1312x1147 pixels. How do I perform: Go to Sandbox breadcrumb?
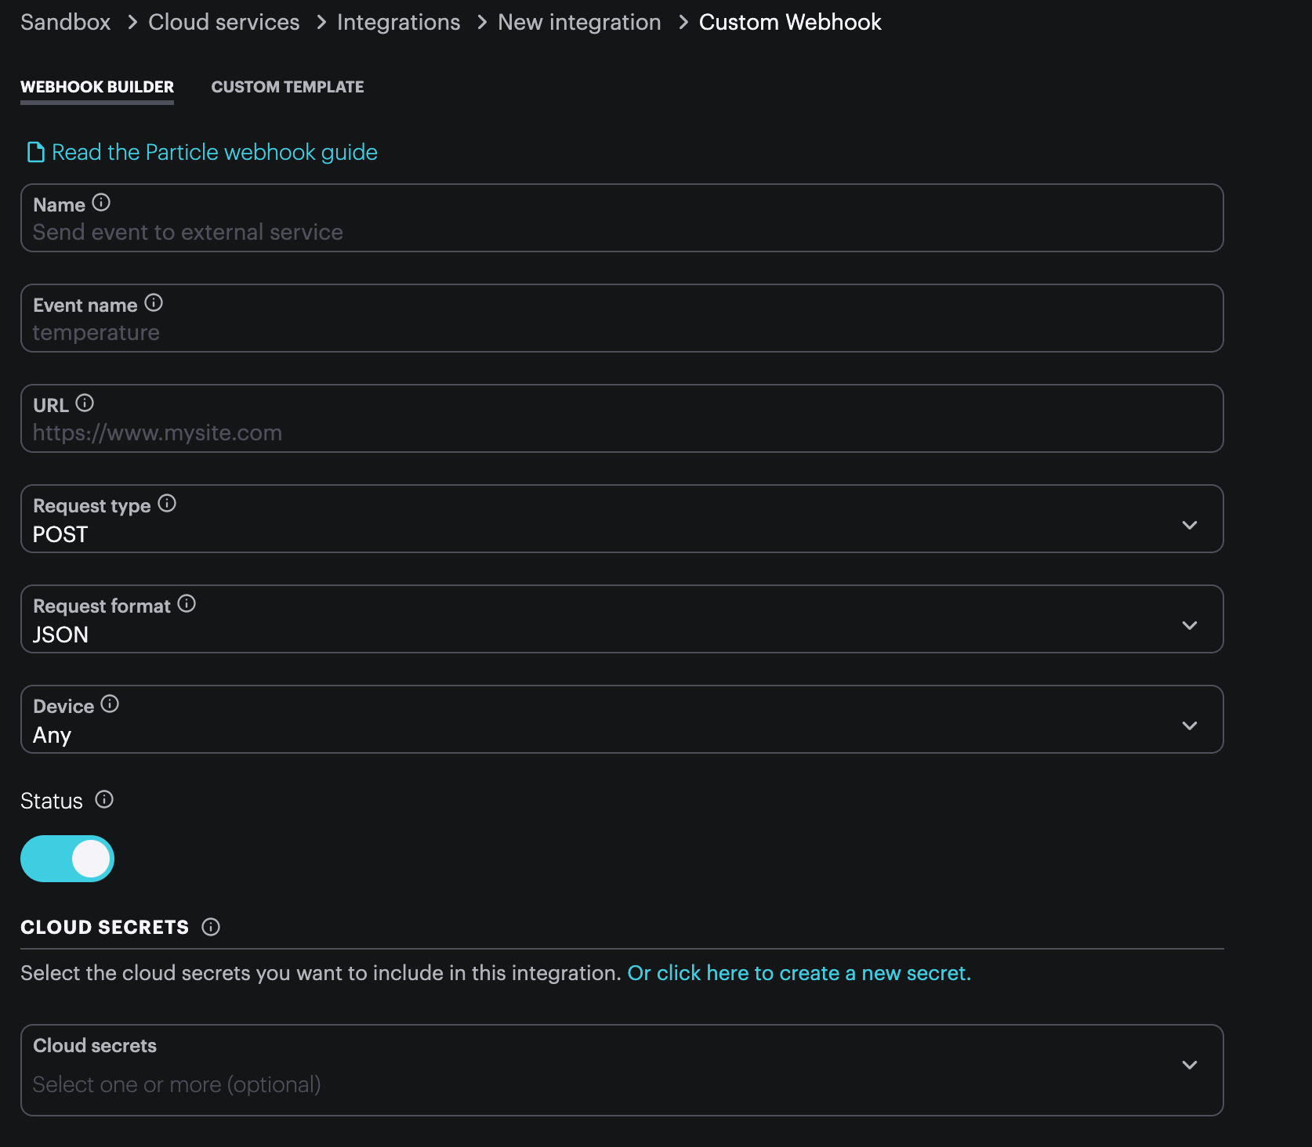pos(66,22)
